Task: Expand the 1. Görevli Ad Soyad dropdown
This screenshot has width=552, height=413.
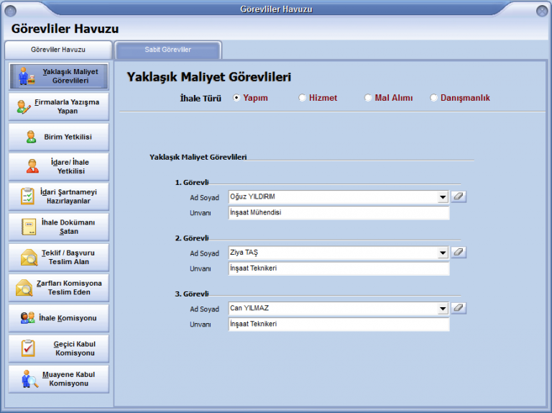Action: tap(443, 197)
